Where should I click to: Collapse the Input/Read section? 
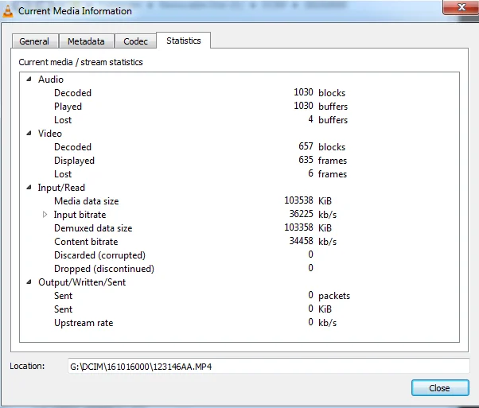[x=29, y=188]
